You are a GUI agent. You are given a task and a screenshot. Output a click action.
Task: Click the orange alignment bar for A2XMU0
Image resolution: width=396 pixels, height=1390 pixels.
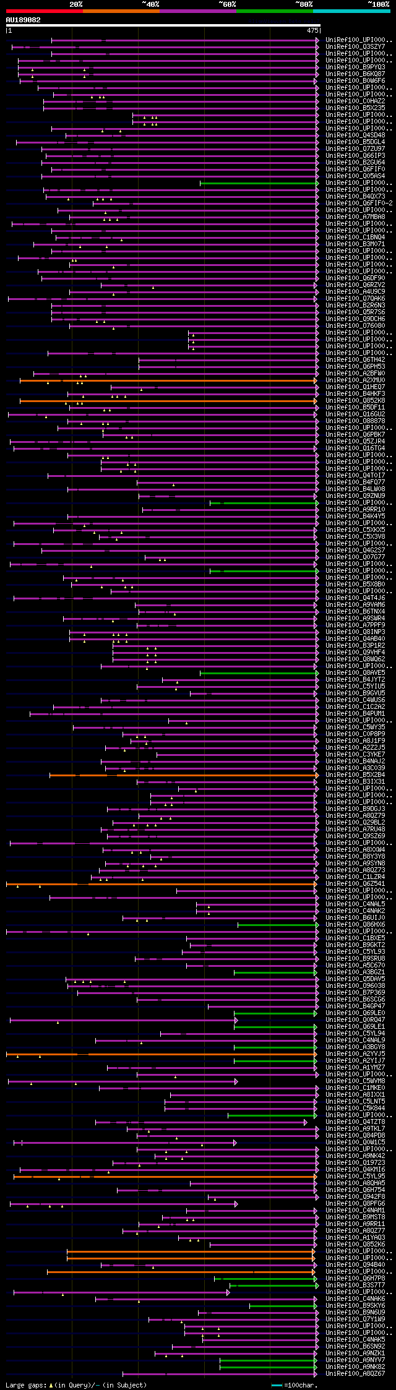pyautogui.click(x=168, y=380)
